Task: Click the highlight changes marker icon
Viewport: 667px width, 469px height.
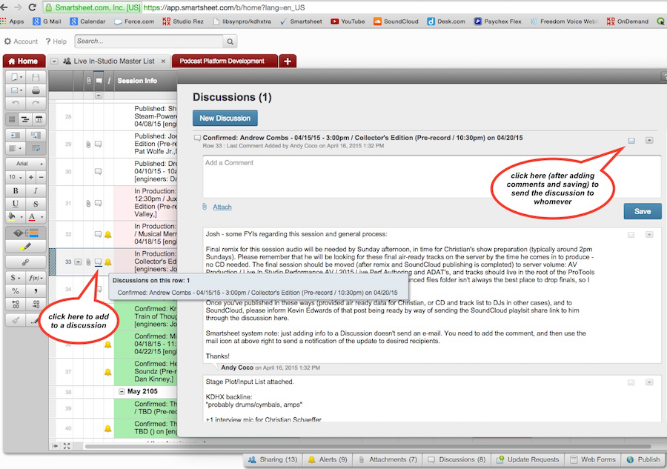Action: (25, 247)
